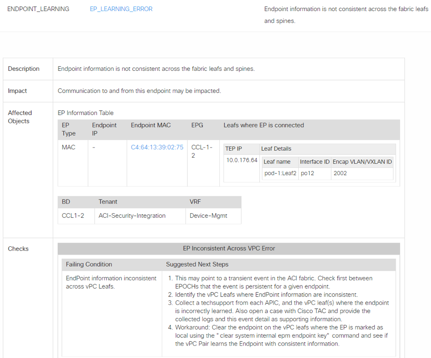Click Leafs where EP is connected header
The width and height of the screenshot is (431, 358).
click(x=263, y=125)
